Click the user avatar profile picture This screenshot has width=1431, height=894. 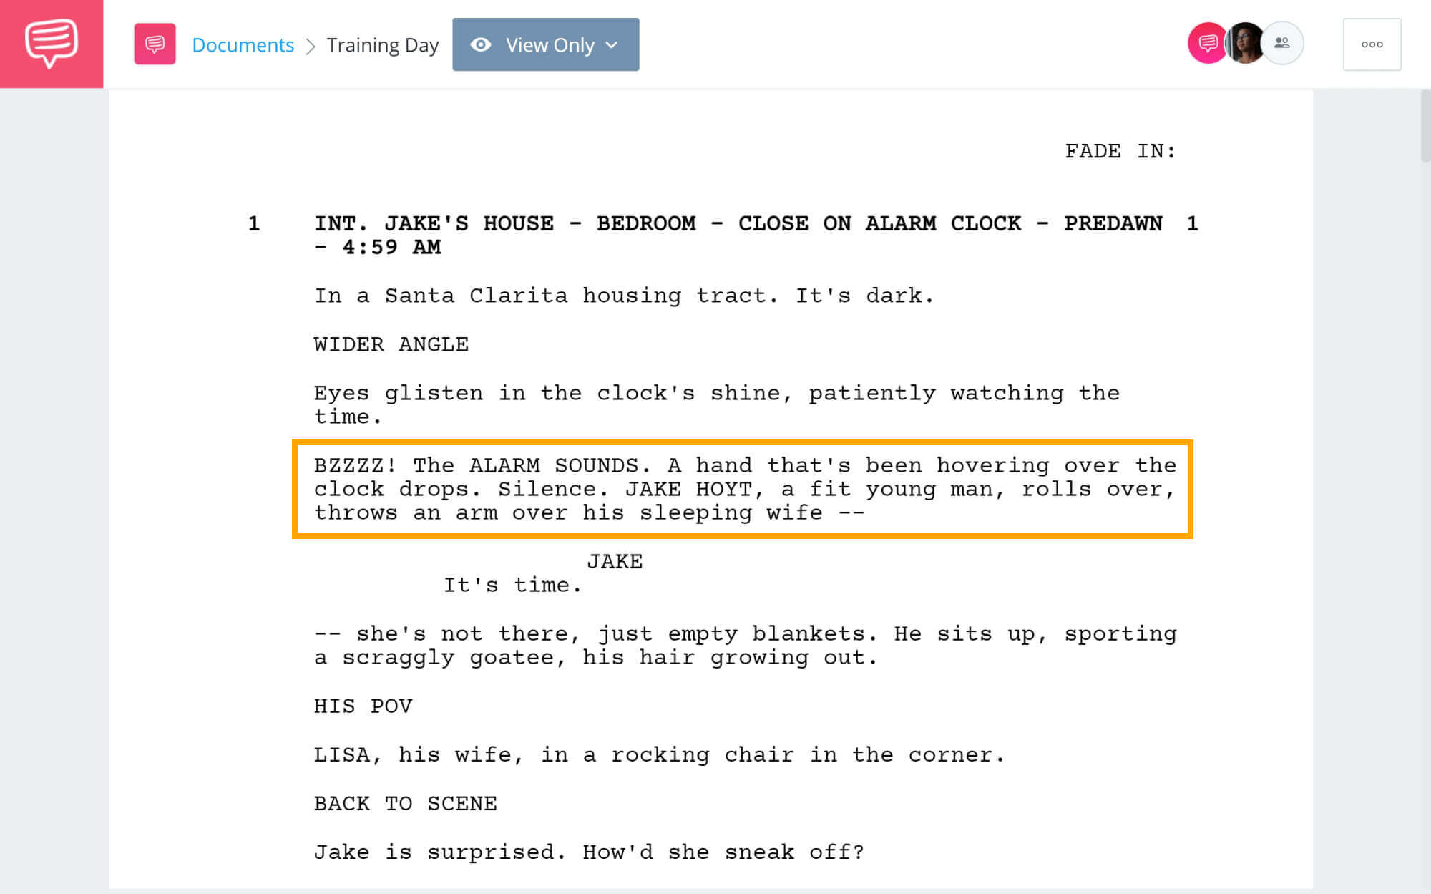[x=1243, y=43]
